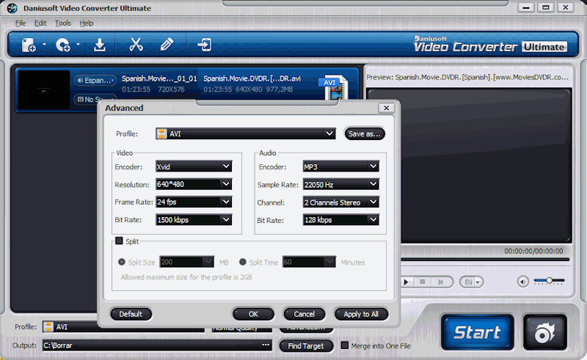Click the snapshot camera icon

[x=468, y=282]
